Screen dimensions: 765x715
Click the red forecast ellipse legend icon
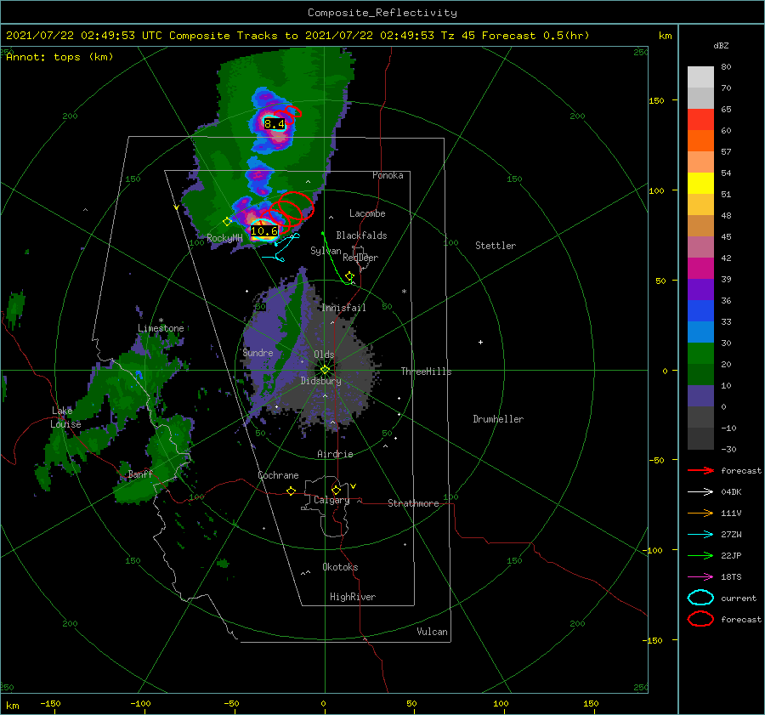pos(700,619)
